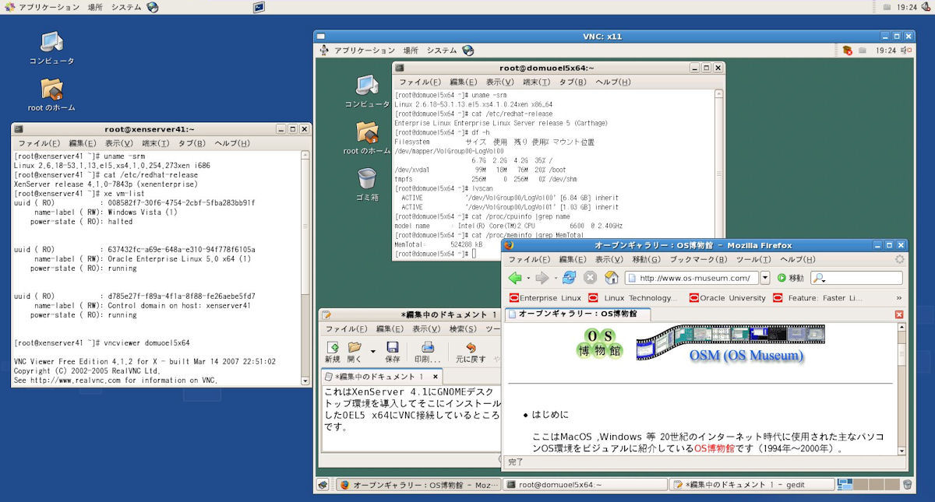Click the 移動 Go button in Firefox
This screenshot has height=502, width=935.
(790, 278)
